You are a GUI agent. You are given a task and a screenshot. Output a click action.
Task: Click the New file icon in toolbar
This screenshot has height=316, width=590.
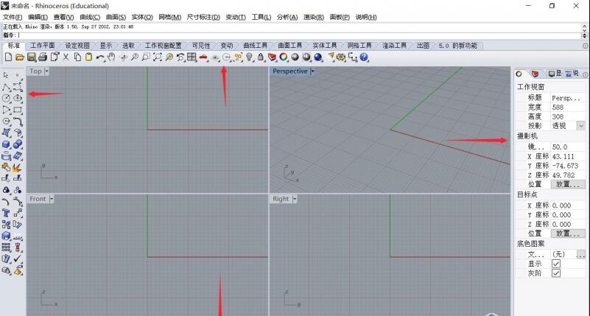click(8, 57)
